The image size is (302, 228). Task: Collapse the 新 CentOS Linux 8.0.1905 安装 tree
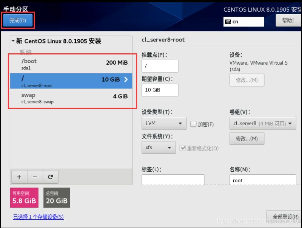pos(14,41)
